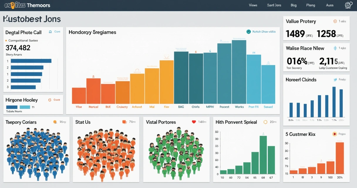Click the gear settings icon in the navbar
This screenshot has height=188, width=357.
(348, 5)
